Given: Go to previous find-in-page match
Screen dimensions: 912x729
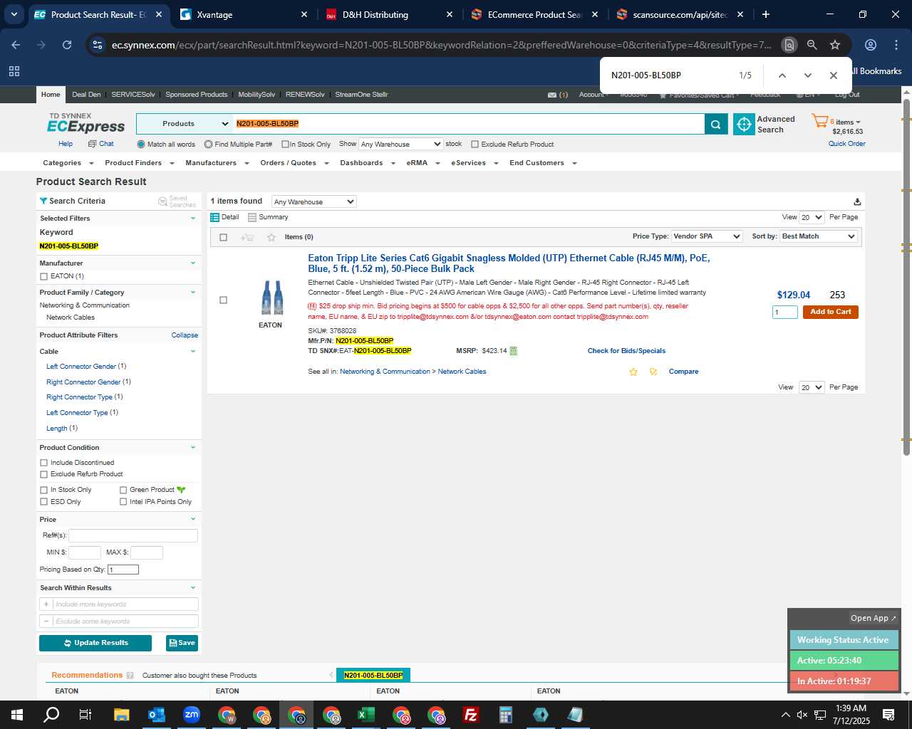Looking at the screenshot, I should coord(782,75).
